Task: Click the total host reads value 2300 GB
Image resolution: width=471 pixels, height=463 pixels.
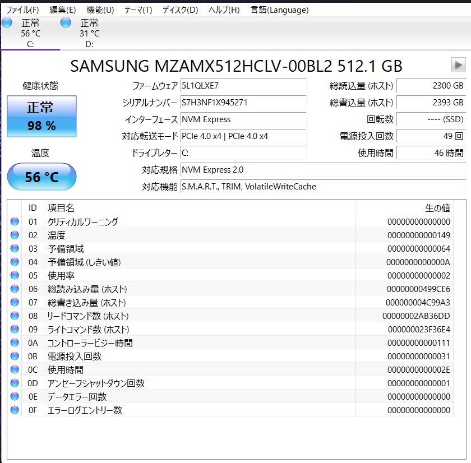Action: 431,86
